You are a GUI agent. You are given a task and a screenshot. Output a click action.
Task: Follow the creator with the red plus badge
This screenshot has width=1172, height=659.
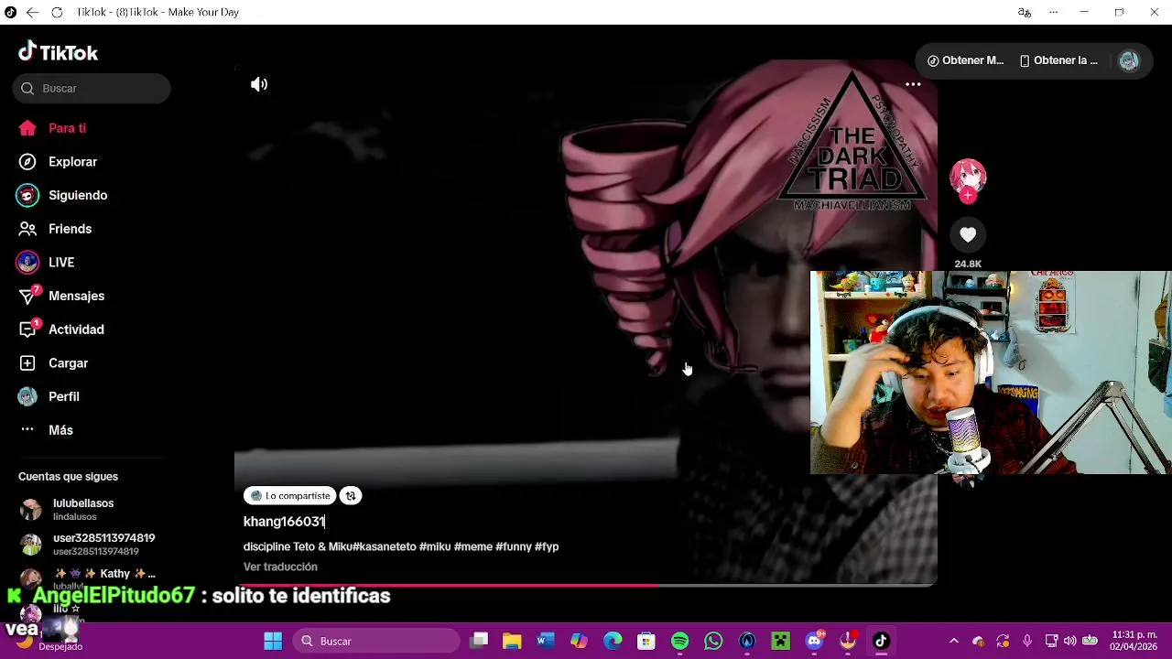[968, 195]
